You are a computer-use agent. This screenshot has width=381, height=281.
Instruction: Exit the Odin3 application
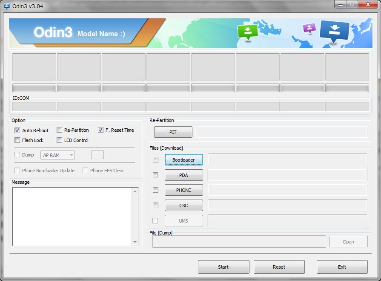point(342,267)
